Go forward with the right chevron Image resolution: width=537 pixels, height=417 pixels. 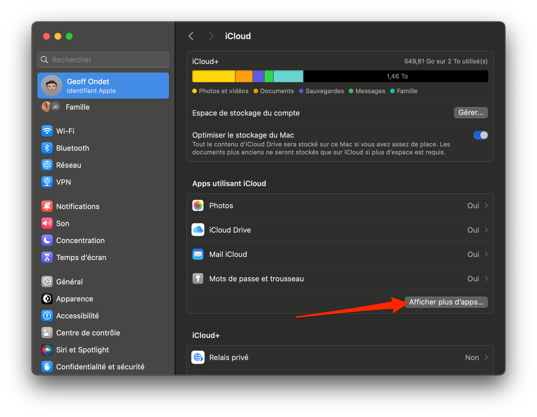click(x=211, y=36)
